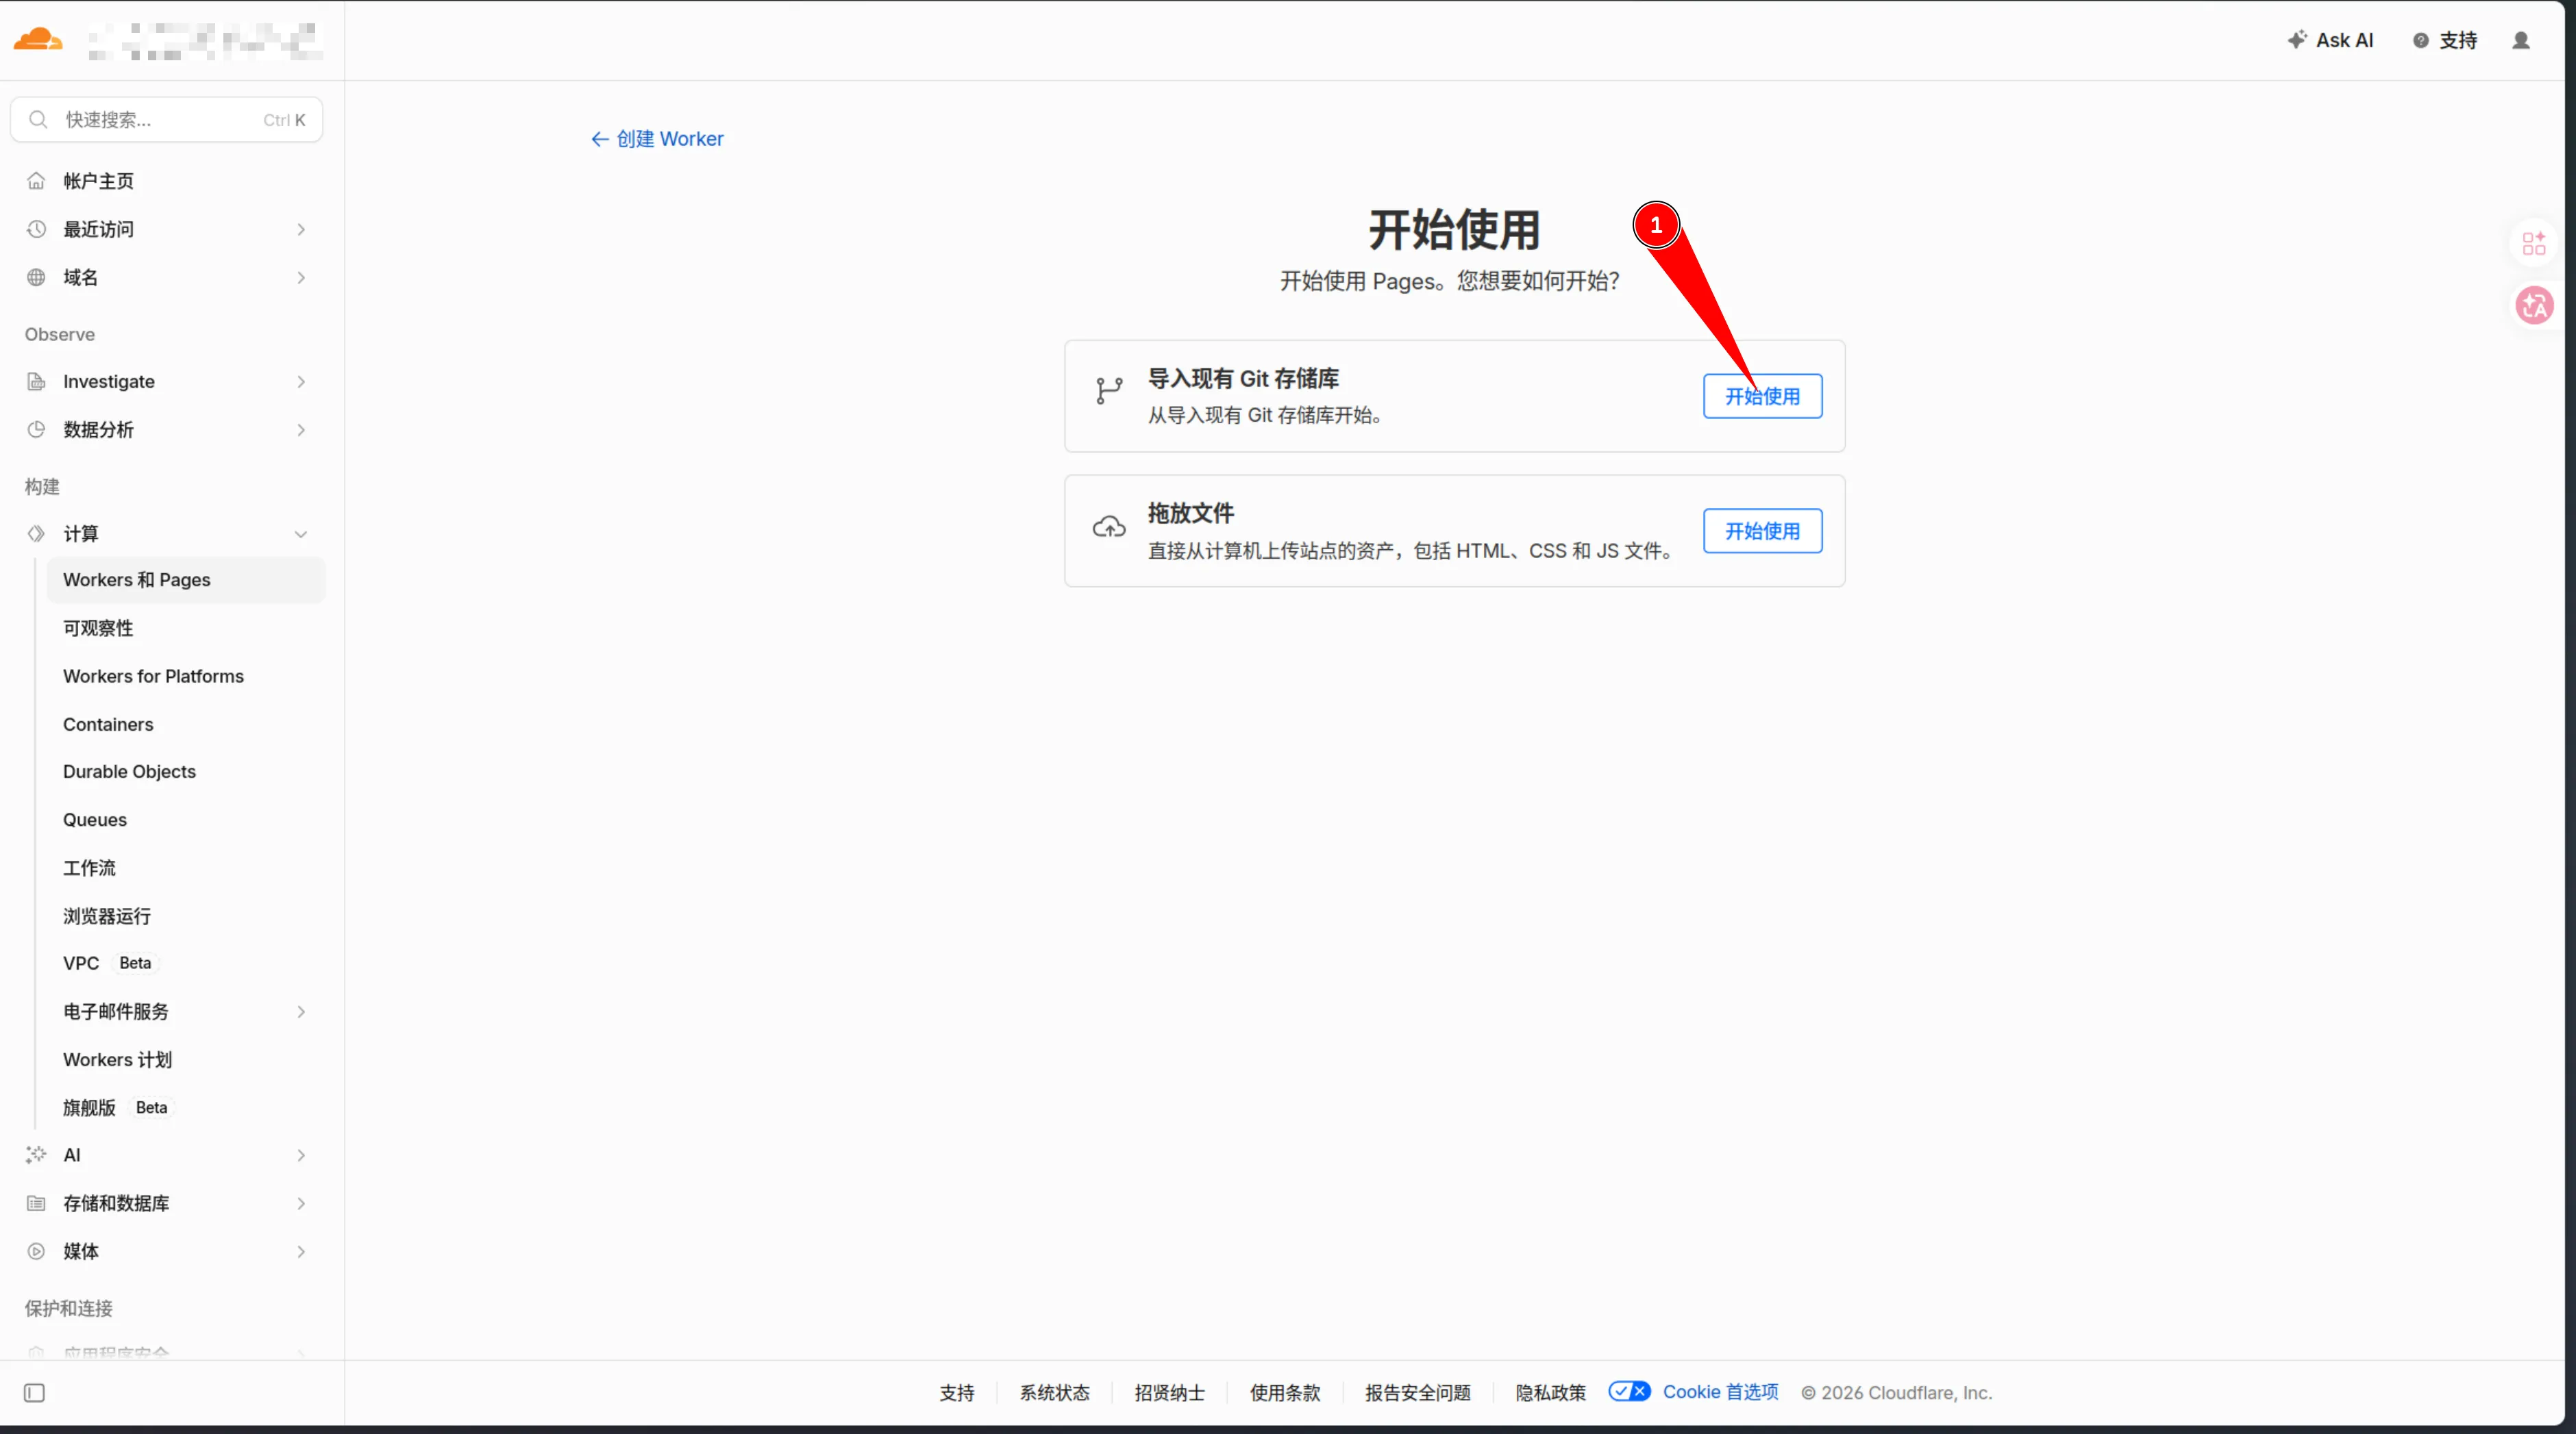
Task: Click the data analytics pie icon
Action: (36, 429)
